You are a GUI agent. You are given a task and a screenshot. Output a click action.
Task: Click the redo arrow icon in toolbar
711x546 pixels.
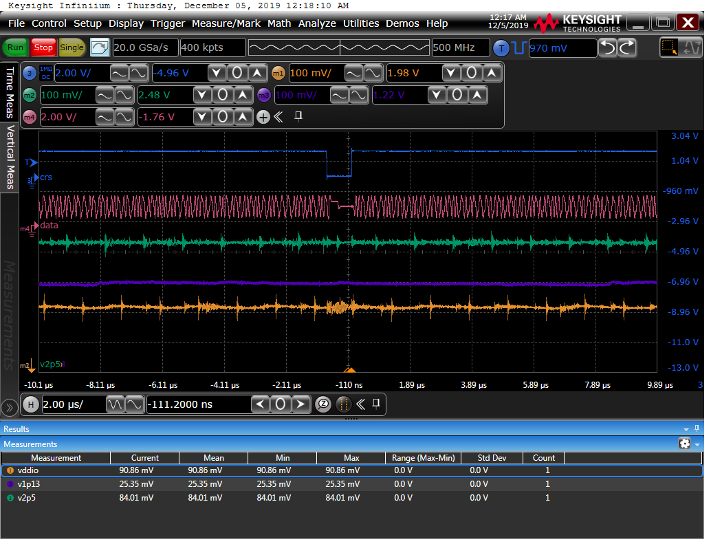coord(627,47)
